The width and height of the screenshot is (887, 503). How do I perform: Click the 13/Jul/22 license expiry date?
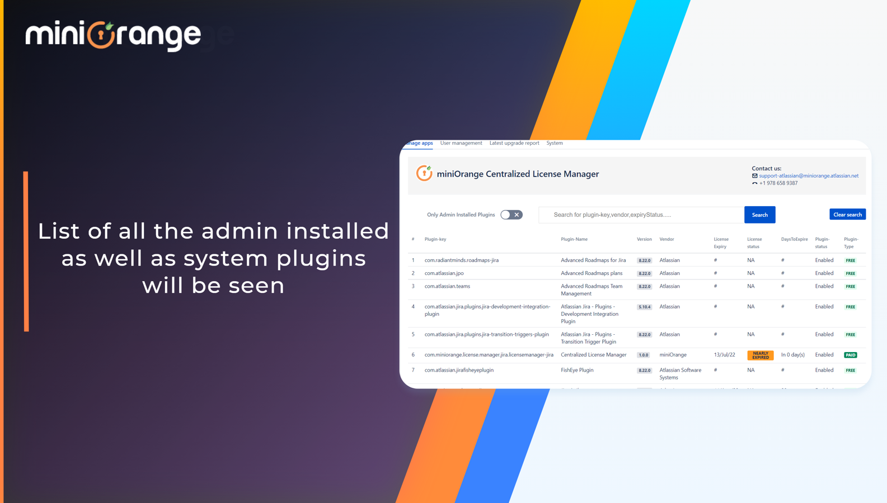[x=724, y=355]
